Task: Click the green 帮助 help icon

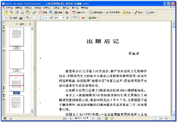Action: (x=90, y=18)
